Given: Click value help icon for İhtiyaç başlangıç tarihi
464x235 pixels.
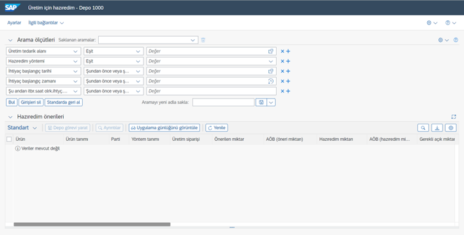Looking at the screenshot, I should click(271, 71).
